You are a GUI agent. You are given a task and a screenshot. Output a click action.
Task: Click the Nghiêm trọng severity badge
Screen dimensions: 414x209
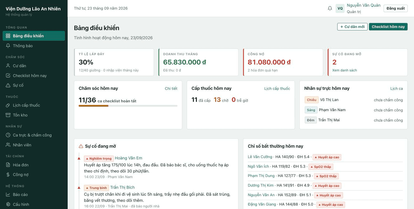point(99,158)
